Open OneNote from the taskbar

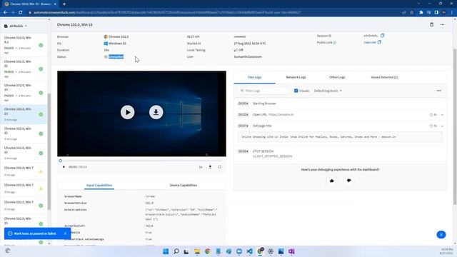tap(291, 251)
